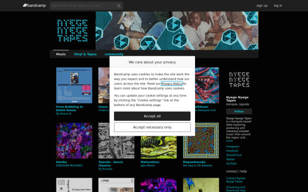308x192 pixels.
Task: Open the Instagram link
Action: [x=233, y=146]
